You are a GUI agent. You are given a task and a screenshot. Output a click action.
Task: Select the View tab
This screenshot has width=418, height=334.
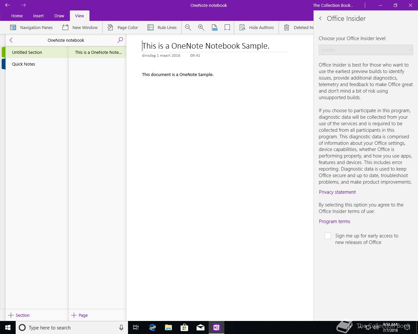[x=79, y=16]
